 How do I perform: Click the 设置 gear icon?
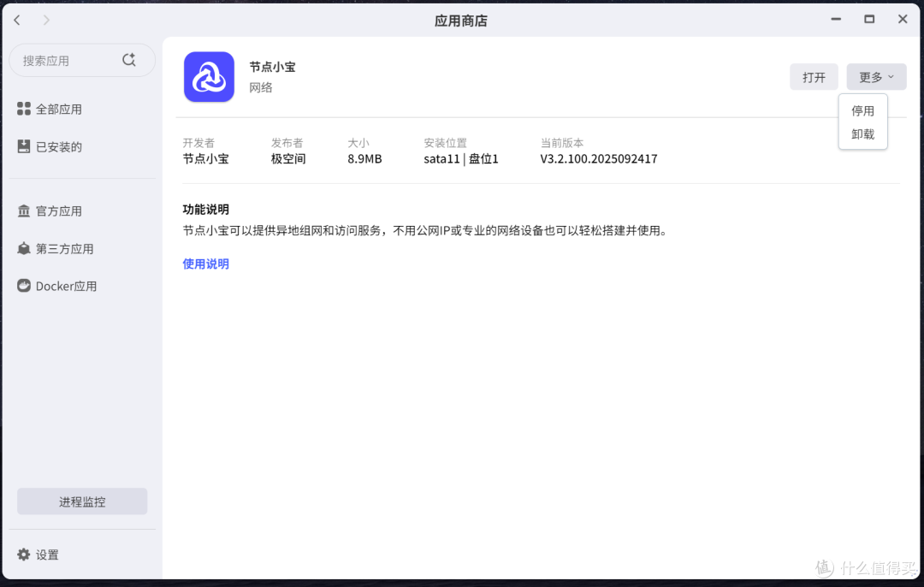[x=24, y=554]
